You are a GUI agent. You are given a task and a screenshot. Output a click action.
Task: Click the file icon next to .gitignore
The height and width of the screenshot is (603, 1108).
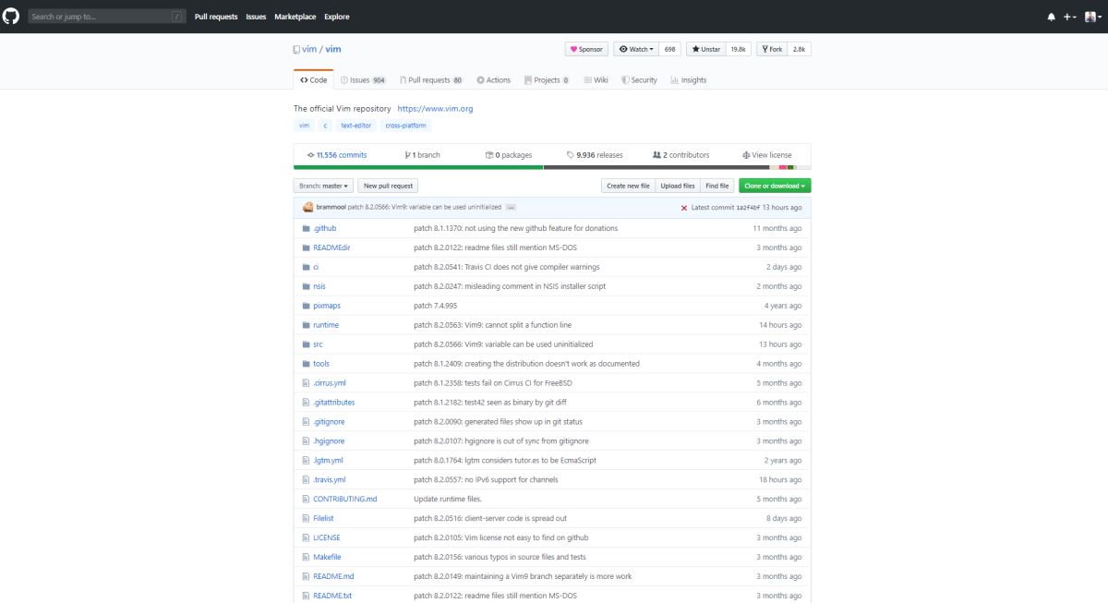(x=306, y=422)
